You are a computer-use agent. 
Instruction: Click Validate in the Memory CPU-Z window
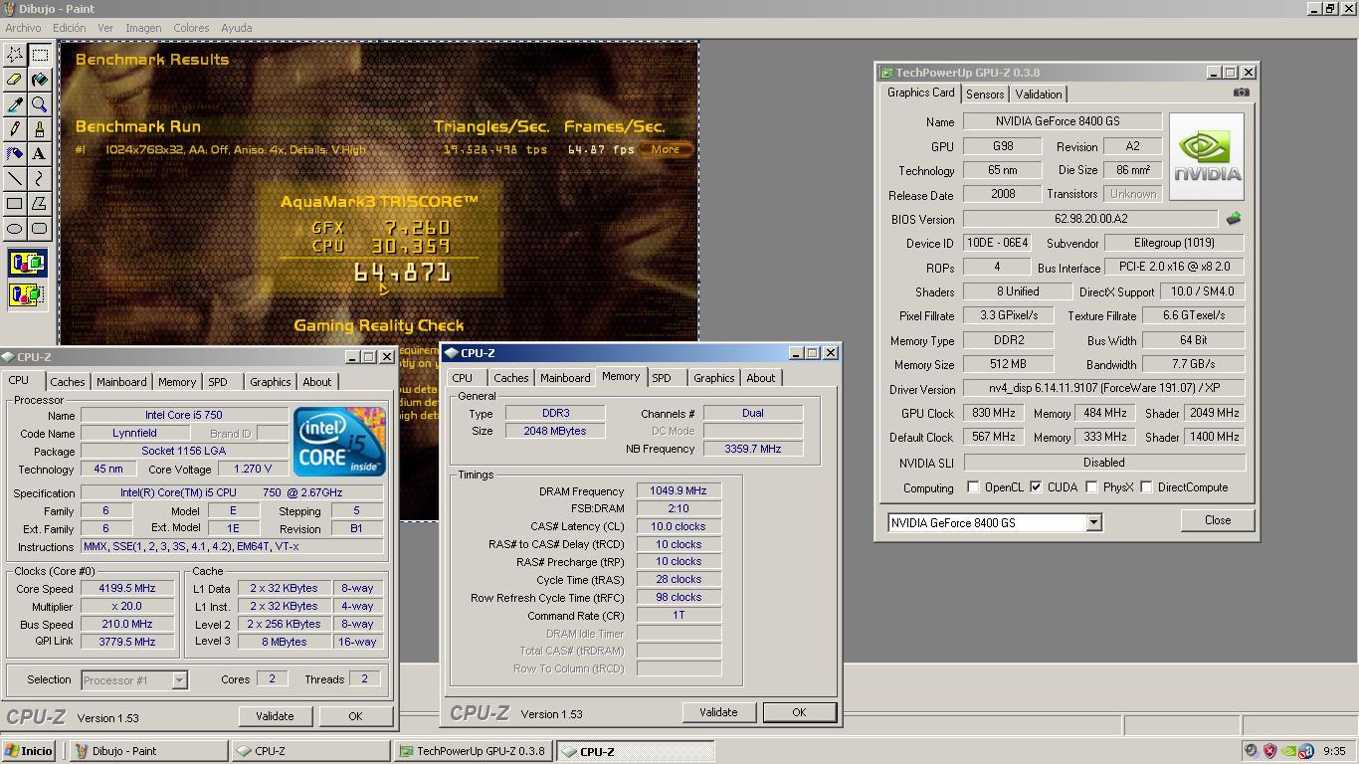pyautogui.click(x=718, y=712)
